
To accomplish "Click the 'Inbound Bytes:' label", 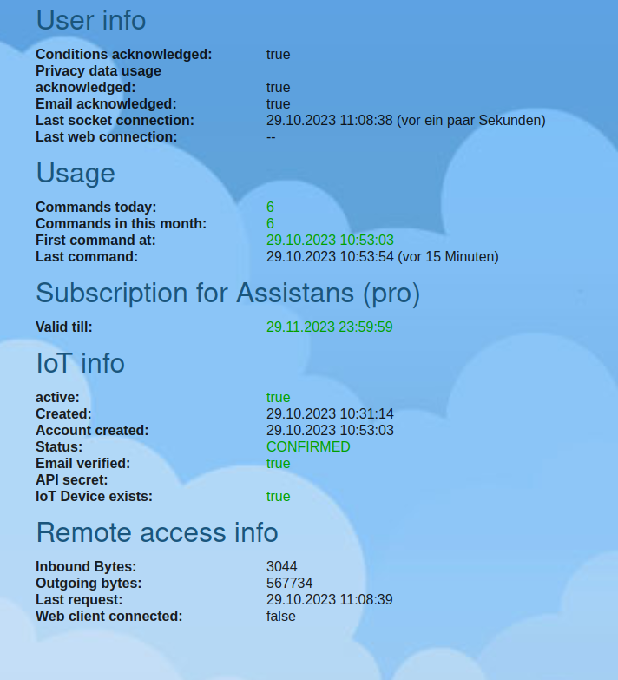I will tap(86, 567).
